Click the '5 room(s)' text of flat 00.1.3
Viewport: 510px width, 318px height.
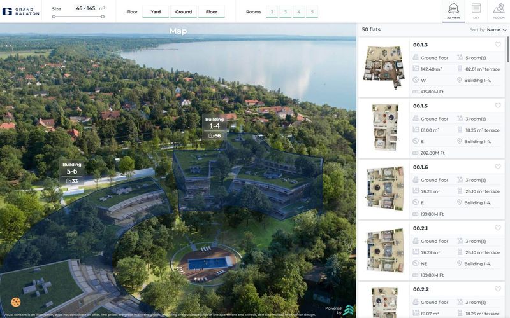[x=476, y=58]
